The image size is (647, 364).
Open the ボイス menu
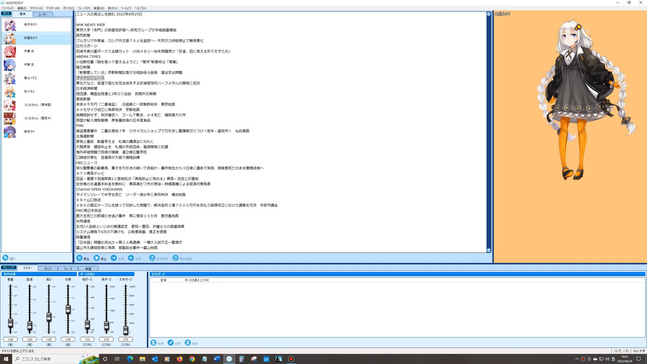pyautogui.click(x=69, y=8)
